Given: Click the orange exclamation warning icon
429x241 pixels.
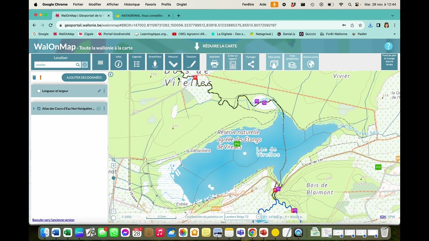Looking at the screenshot, I should coord(41,77).
